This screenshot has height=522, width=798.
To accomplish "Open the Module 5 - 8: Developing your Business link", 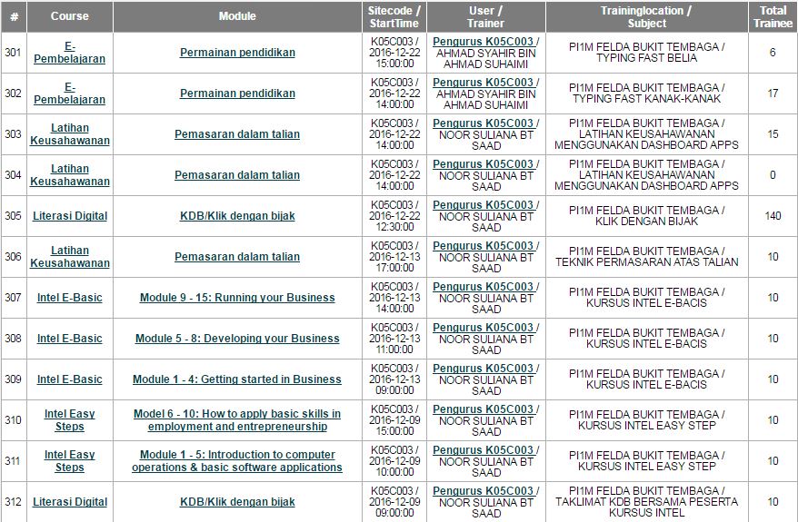I will click(237, 339).
